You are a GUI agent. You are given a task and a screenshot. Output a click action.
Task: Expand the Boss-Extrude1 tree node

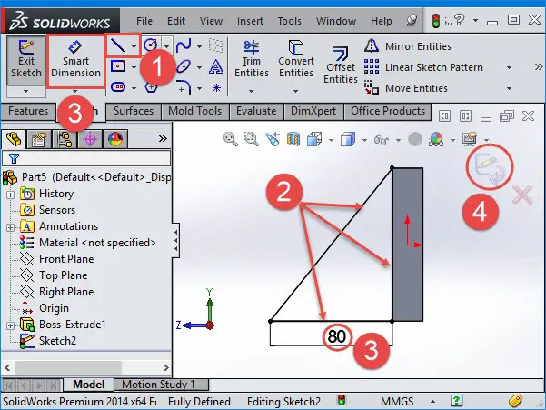point(10,325)
